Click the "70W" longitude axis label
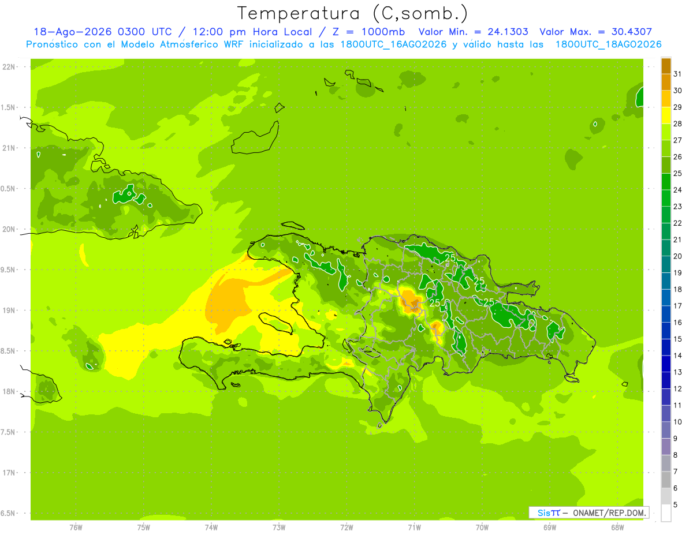This screenshot has width=693, height=535. (x=482, y=528)
